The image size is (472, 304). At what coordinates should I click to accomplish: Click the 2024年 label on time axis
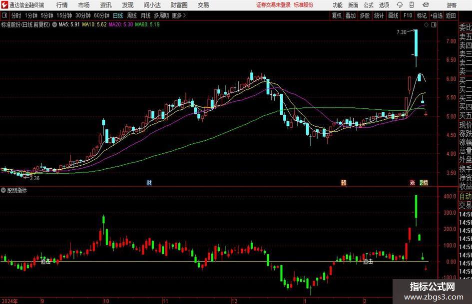(x=9, y=301)
